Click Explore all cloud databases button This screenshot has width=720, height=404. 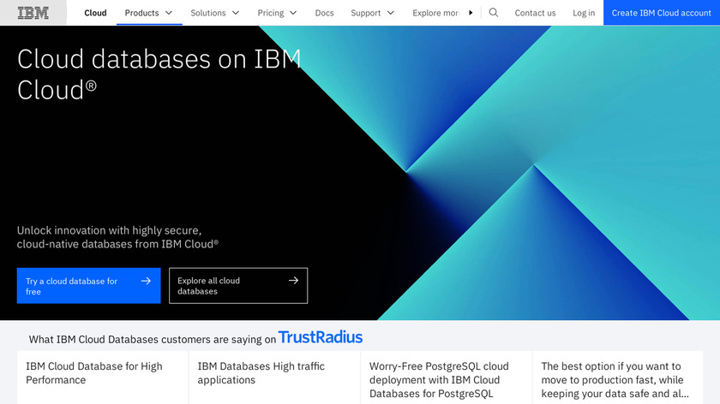(238, 286)
